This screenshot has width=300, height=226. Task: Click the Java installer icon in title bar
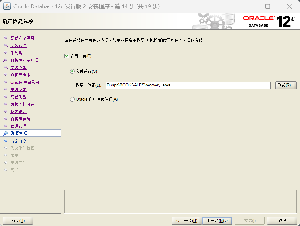pyautogui.click(x=7, y=6)
